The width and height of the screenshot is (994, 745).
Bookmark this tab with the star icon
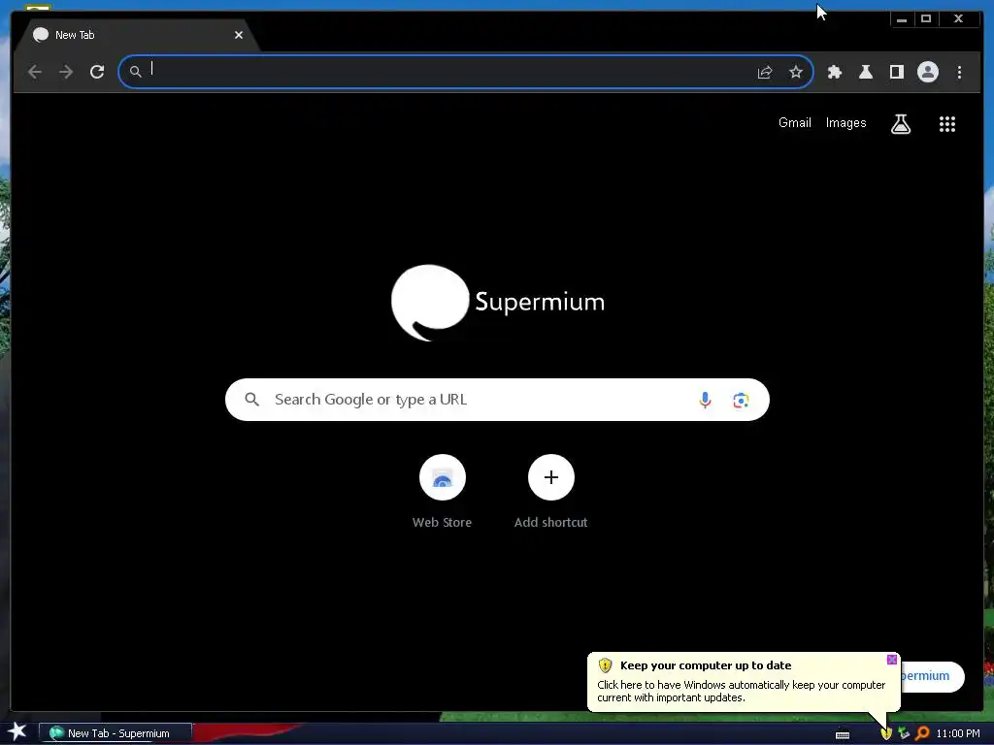click(x=796, y=72)
